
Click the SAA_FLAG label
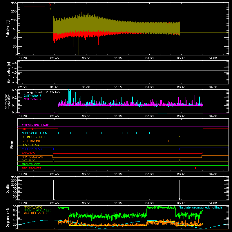(x=28, y=153)
